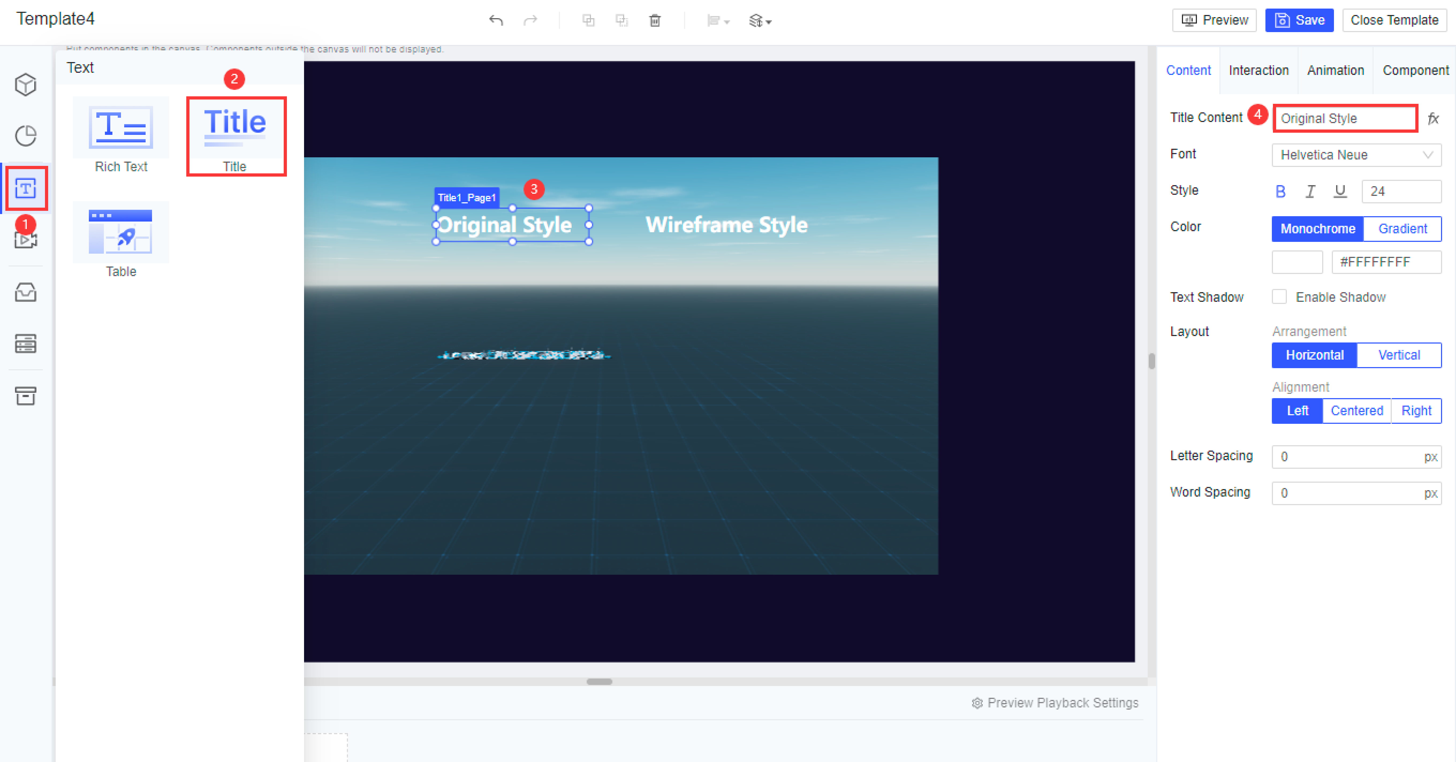Click the redo arrow in toolbar
Screen dimensions: 1456x762
pos(530,21)
